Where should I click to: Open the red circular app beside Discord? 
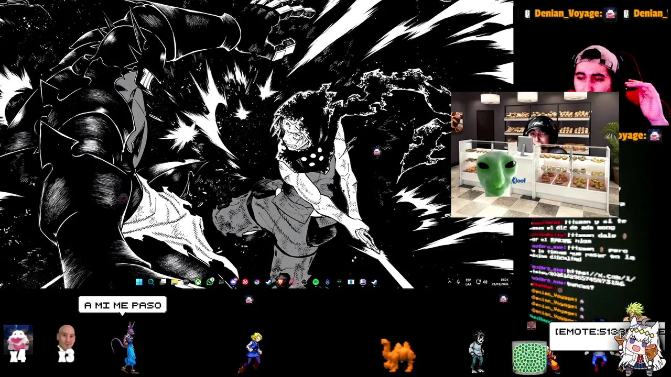pyautogui.click(x=245, y=282)
